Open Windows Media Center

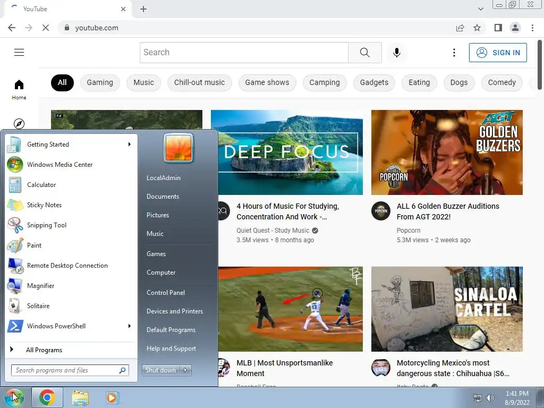tap(71, 165)
